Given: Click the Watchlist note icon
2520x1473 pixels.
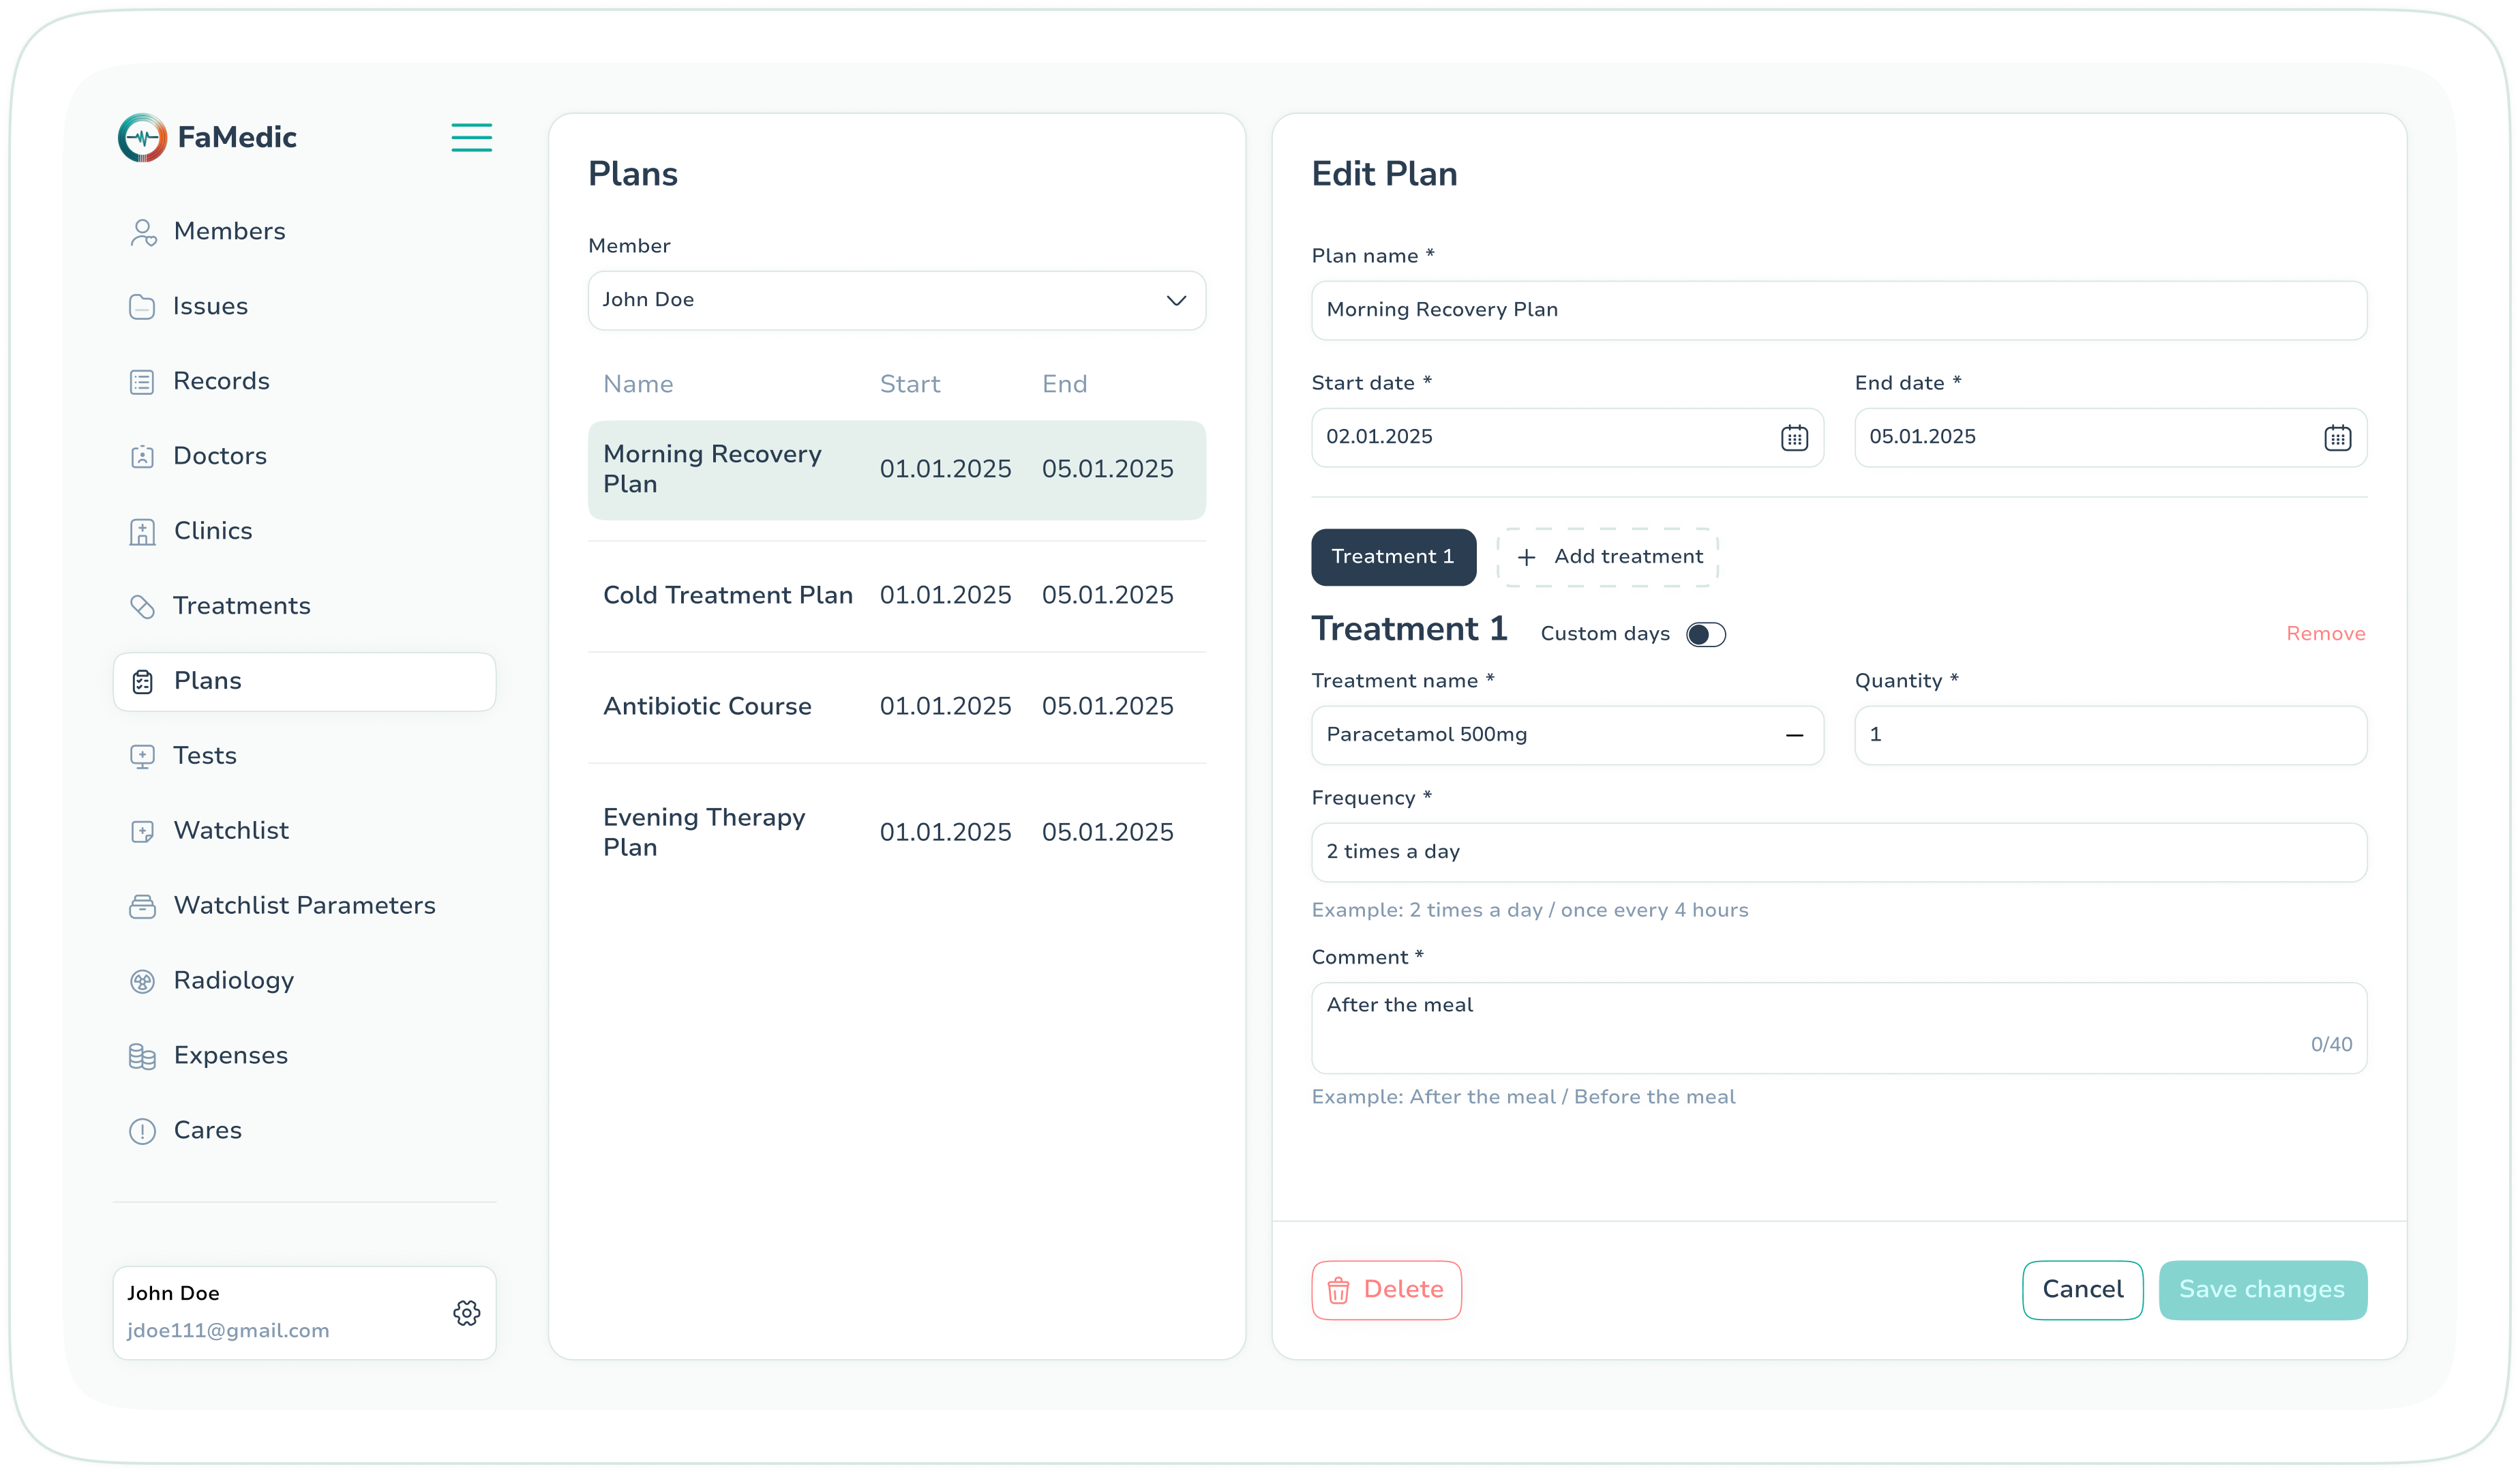Looking at the screenshot, I should coord(142,832).
